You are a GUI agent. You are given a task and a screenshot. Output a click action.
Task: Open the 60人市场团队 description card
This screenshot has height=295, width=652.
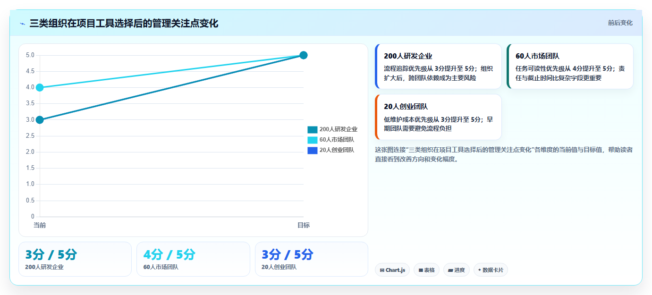click(x=570, y=67)
